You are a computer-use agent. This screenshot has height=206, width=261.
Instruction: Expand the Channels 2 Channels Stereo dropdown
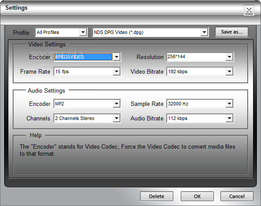(x=116, y=118)
